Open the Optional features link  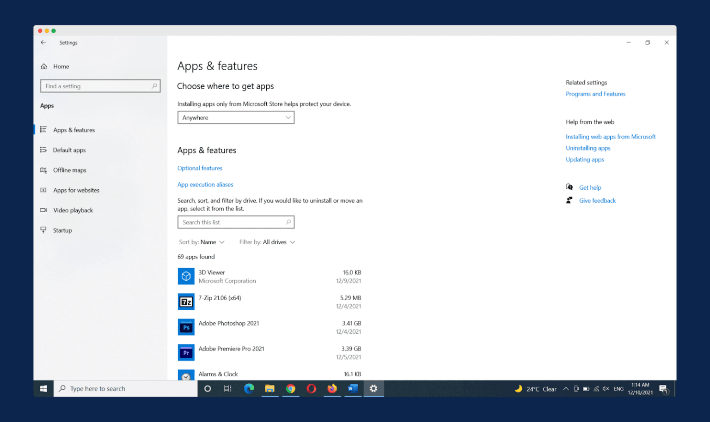click(x=200, y=168)
